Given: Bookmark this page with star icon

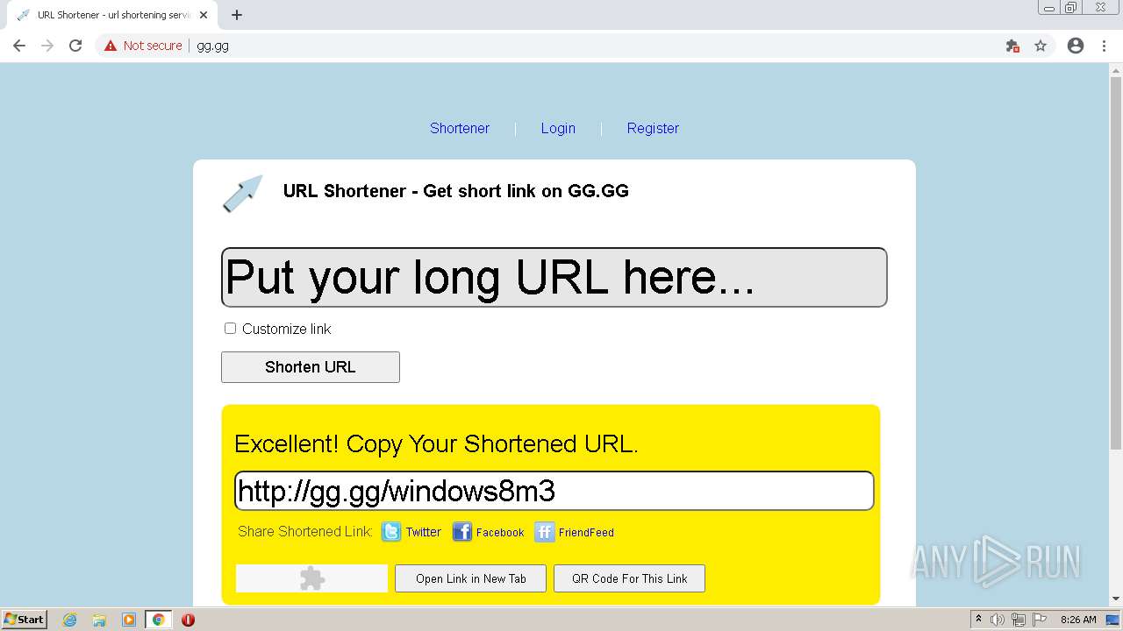Looking at the screenshot, I should point(1041,46).
